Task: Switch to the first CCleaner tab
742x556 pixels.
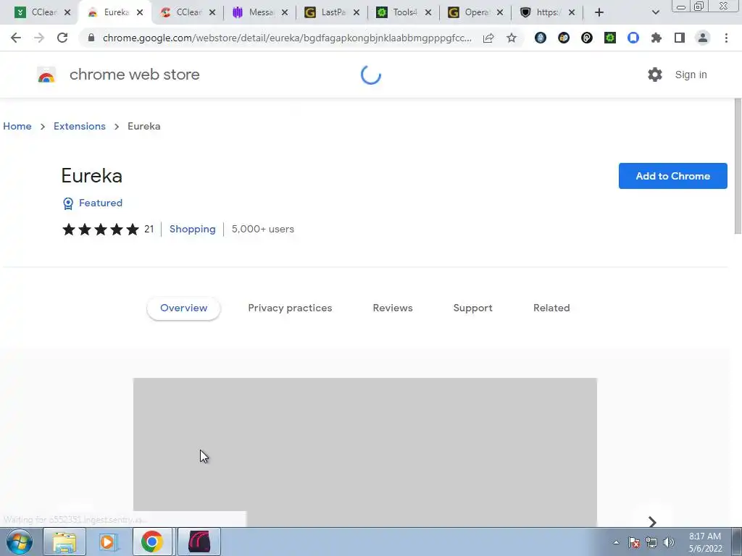Action: click(x=41, y=12)
